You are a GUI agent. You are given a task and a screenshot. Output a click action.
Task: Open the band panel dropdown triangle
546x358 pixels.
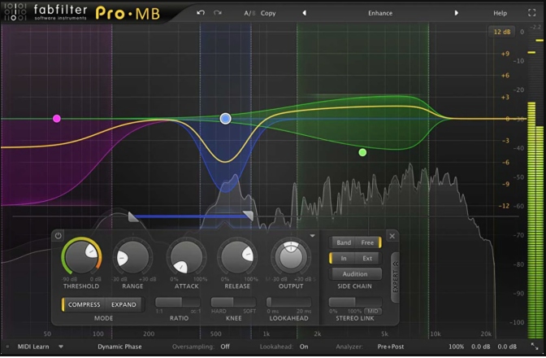[312, 236]
